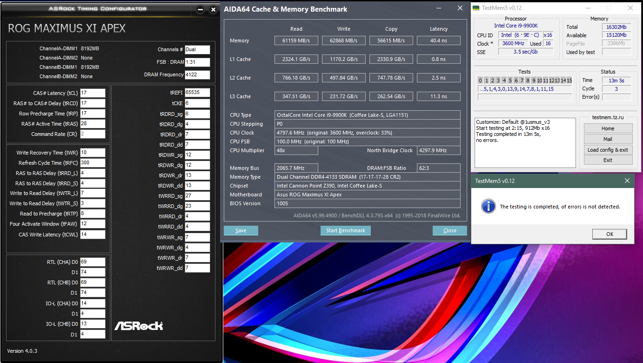This screenshot has width=643, height=363.
Task: Select the CPU Type field in AIDA64
Action: [x=368, y=115]
